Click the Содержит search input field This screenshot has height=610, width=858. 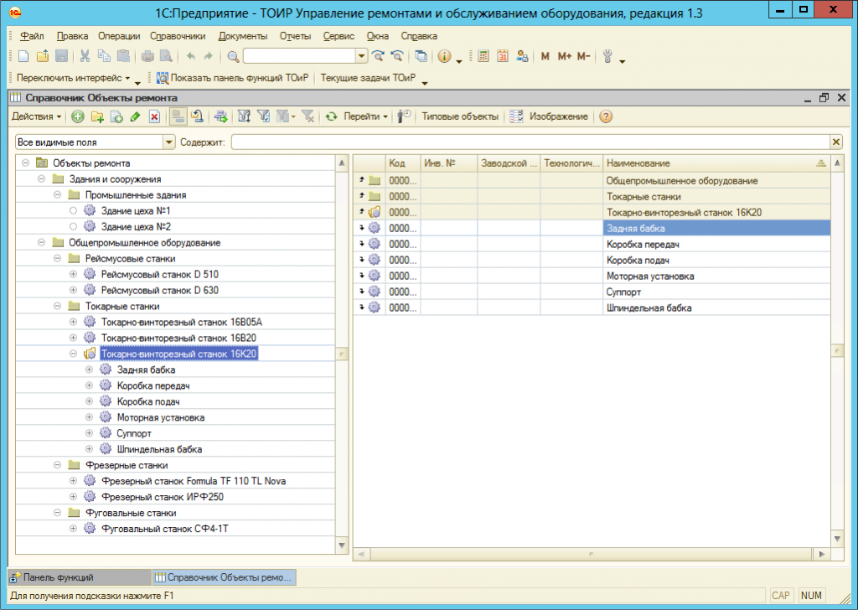[x=530, y=142]
